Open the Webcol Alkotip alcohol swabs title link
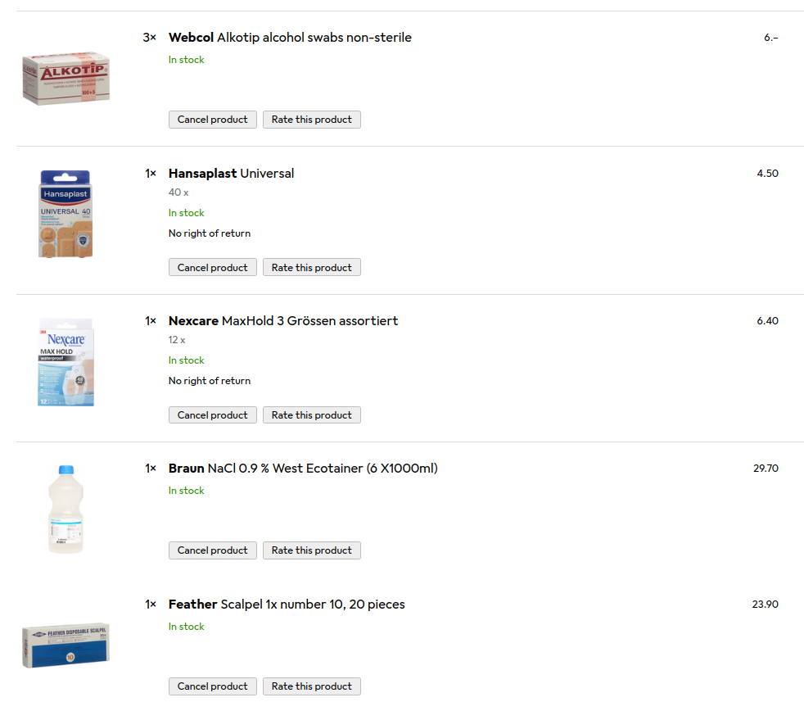Screen dimensions: 804x711 pyautogui.click(x=290, y=38)
